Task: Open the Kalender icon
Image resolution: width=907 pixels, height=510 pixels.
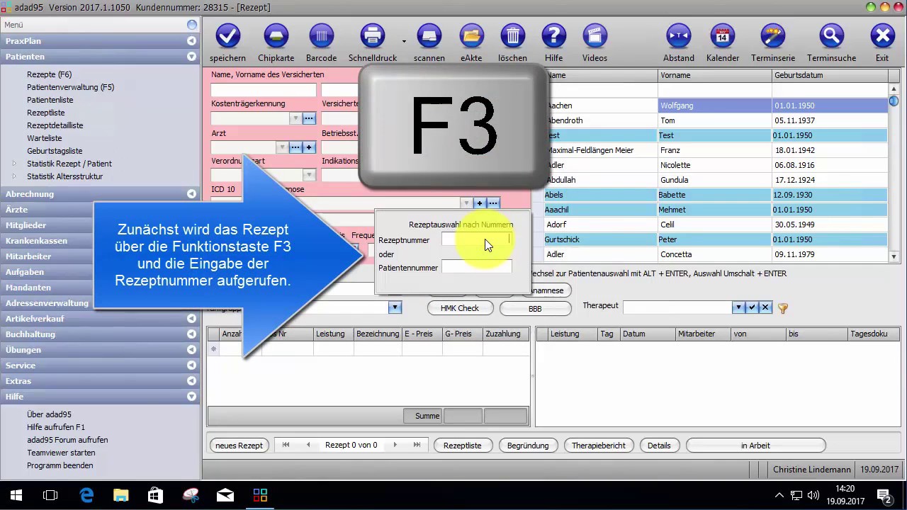Action: pyautogui.click(x=722, y=36)
